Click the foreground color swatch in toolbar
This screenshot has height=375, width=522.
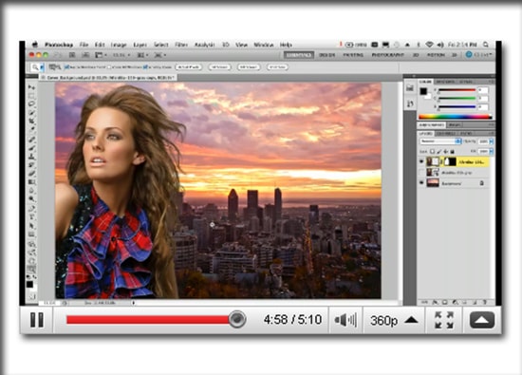29,284
